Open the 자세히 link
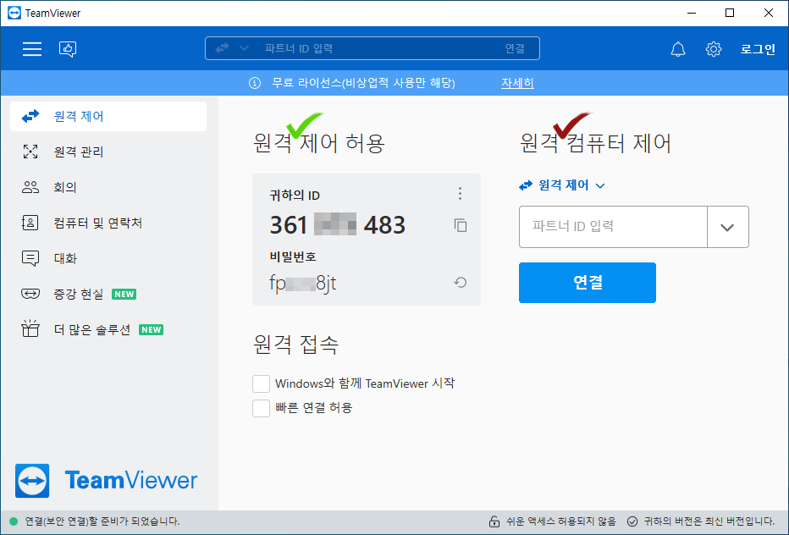 [517, 83]
